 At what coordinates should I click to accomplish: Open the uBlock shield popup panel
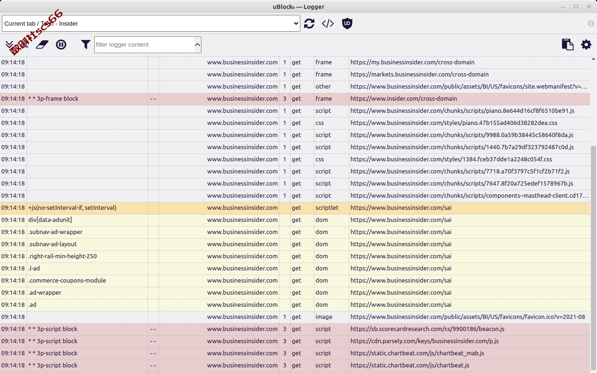click(x=347, y=24)
